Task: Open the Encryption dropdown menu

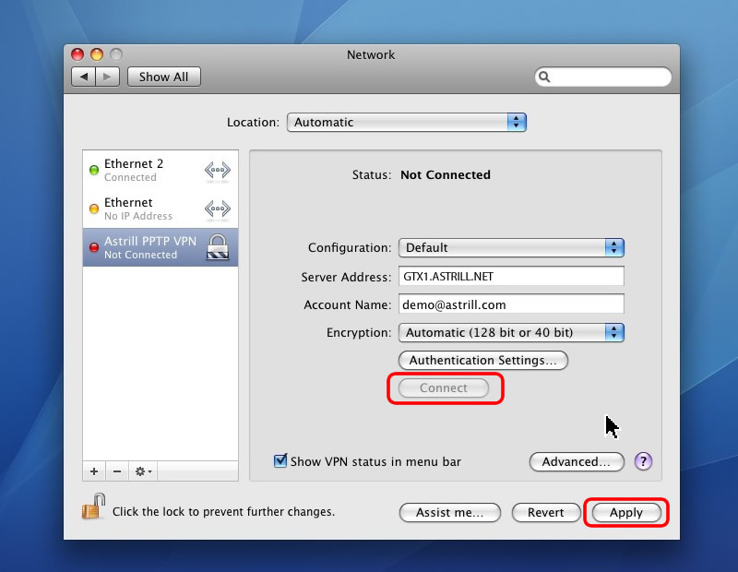Action: [511, 332]
